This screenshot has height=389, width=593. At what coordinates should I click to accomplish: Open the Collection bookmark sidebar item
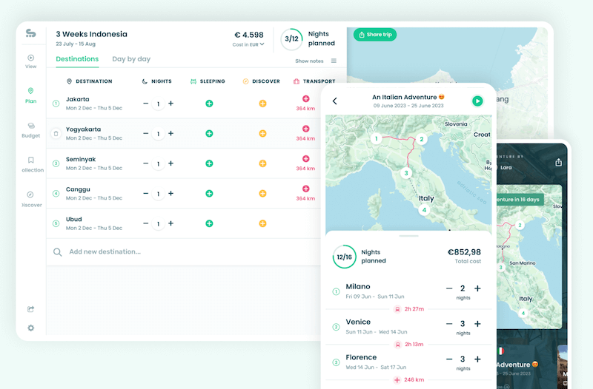[32, 164]
